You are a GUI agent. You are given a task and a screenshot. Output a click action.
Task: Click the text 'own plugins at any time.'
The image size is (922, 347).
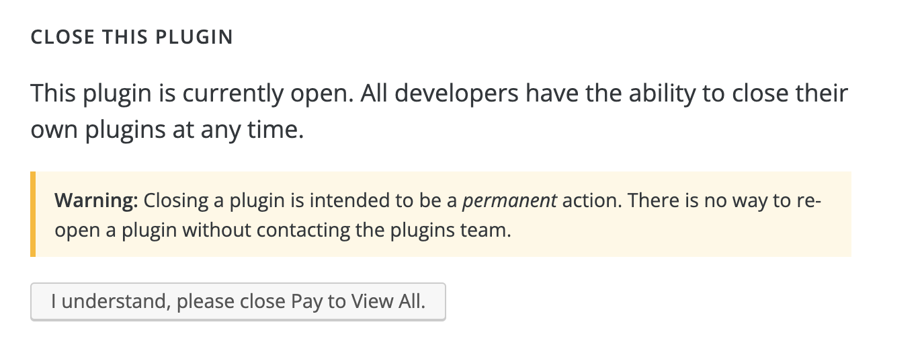point(167,130)
